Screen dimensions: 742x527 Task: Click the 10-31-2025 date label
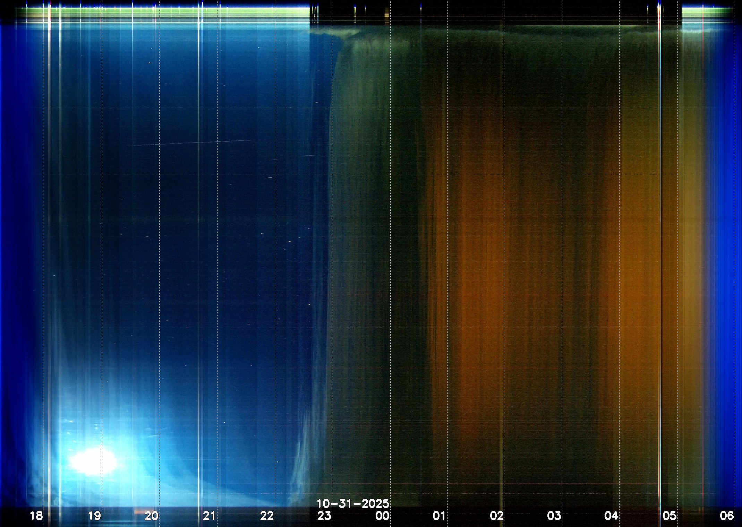tap(353, 503)
